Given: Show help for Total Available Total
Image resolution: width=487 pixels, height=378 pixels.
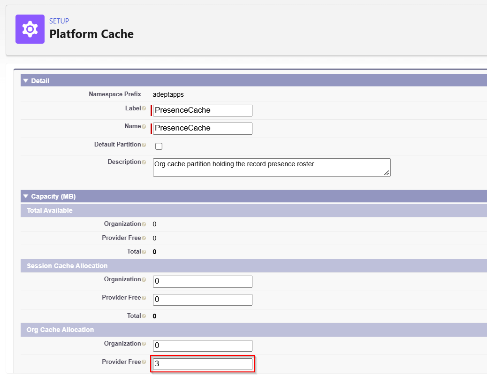Looking at the screenshot, I should coord(144,252).
